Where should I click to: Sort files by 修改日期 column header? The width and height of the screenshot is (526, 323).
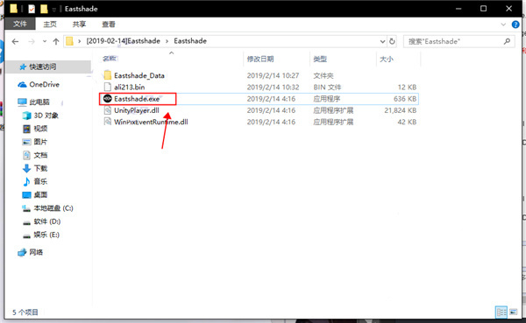[260, 59]
